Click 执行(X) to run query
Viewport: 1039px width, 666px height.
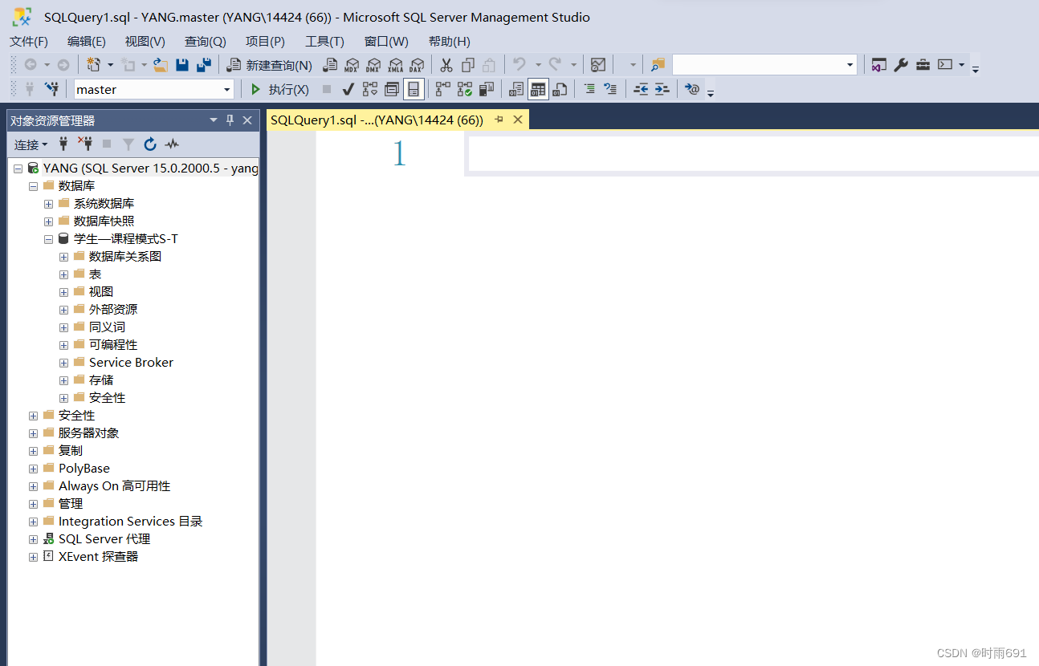(x=280, y=89)
